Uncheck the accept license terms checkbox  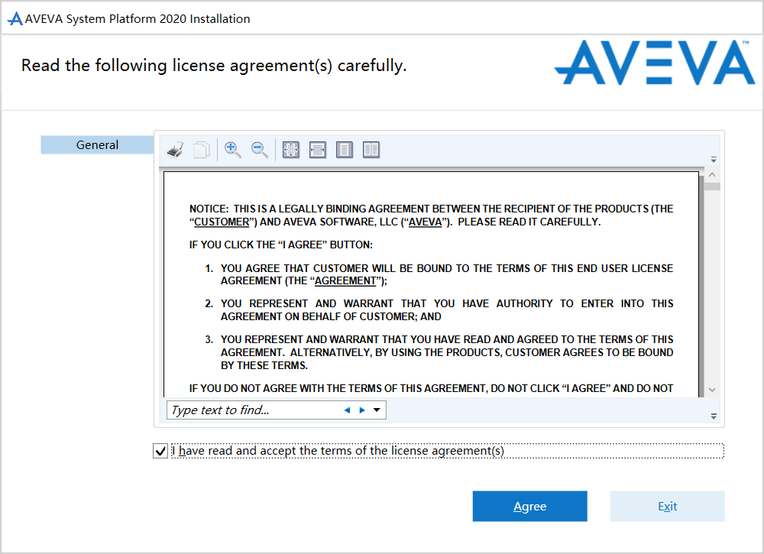pos(160,452)
